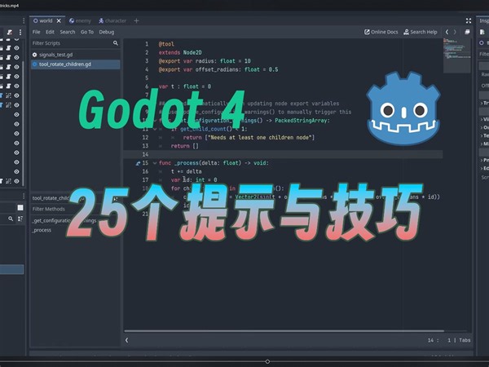
Task: Jump to _process in methods list
Action: point(42,230)
